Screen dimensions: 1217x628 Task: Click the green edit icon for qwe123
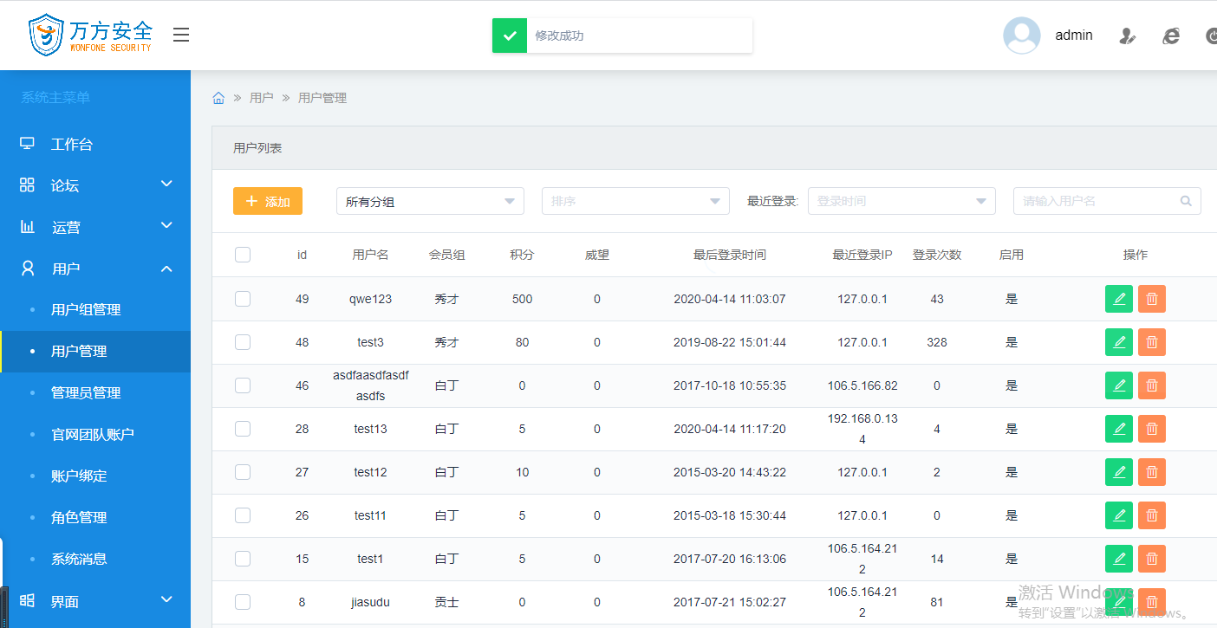(x=1118, y=299)
